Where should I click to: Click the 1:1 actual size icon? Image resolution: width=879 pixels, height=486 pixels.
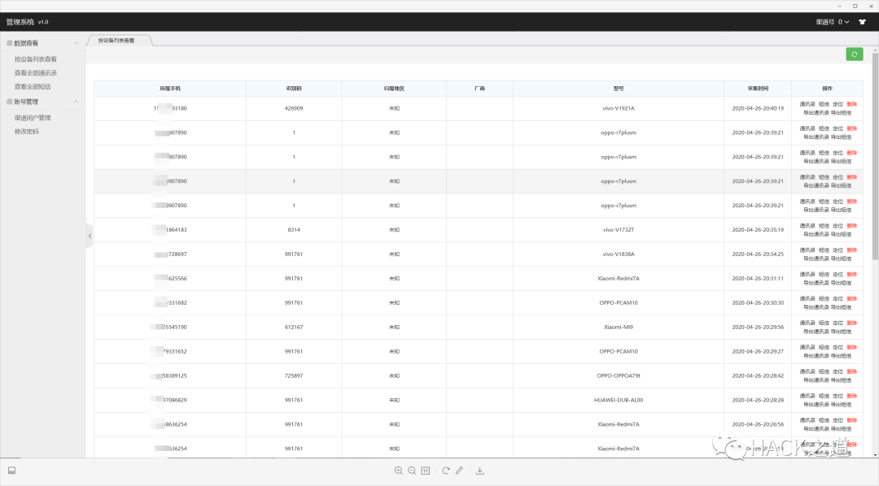pos(426,471)
